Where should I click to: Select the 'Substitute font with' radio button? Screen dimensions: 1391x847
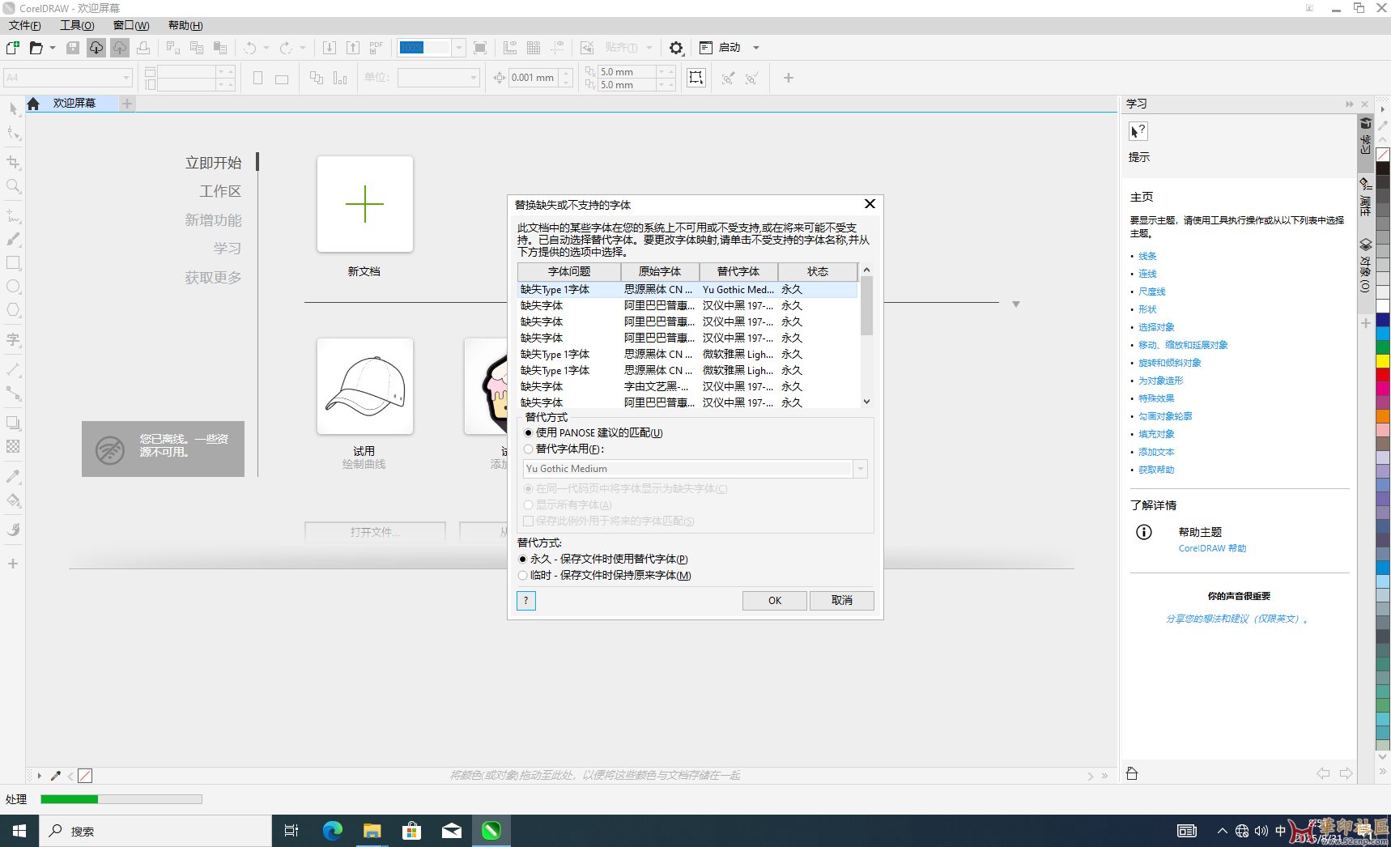point(529,449)
